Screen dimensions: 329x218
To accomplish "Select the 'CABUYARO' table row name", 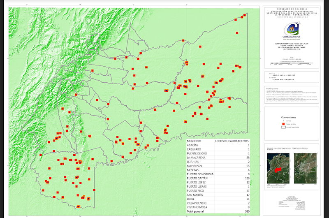I will pos(194,149).
